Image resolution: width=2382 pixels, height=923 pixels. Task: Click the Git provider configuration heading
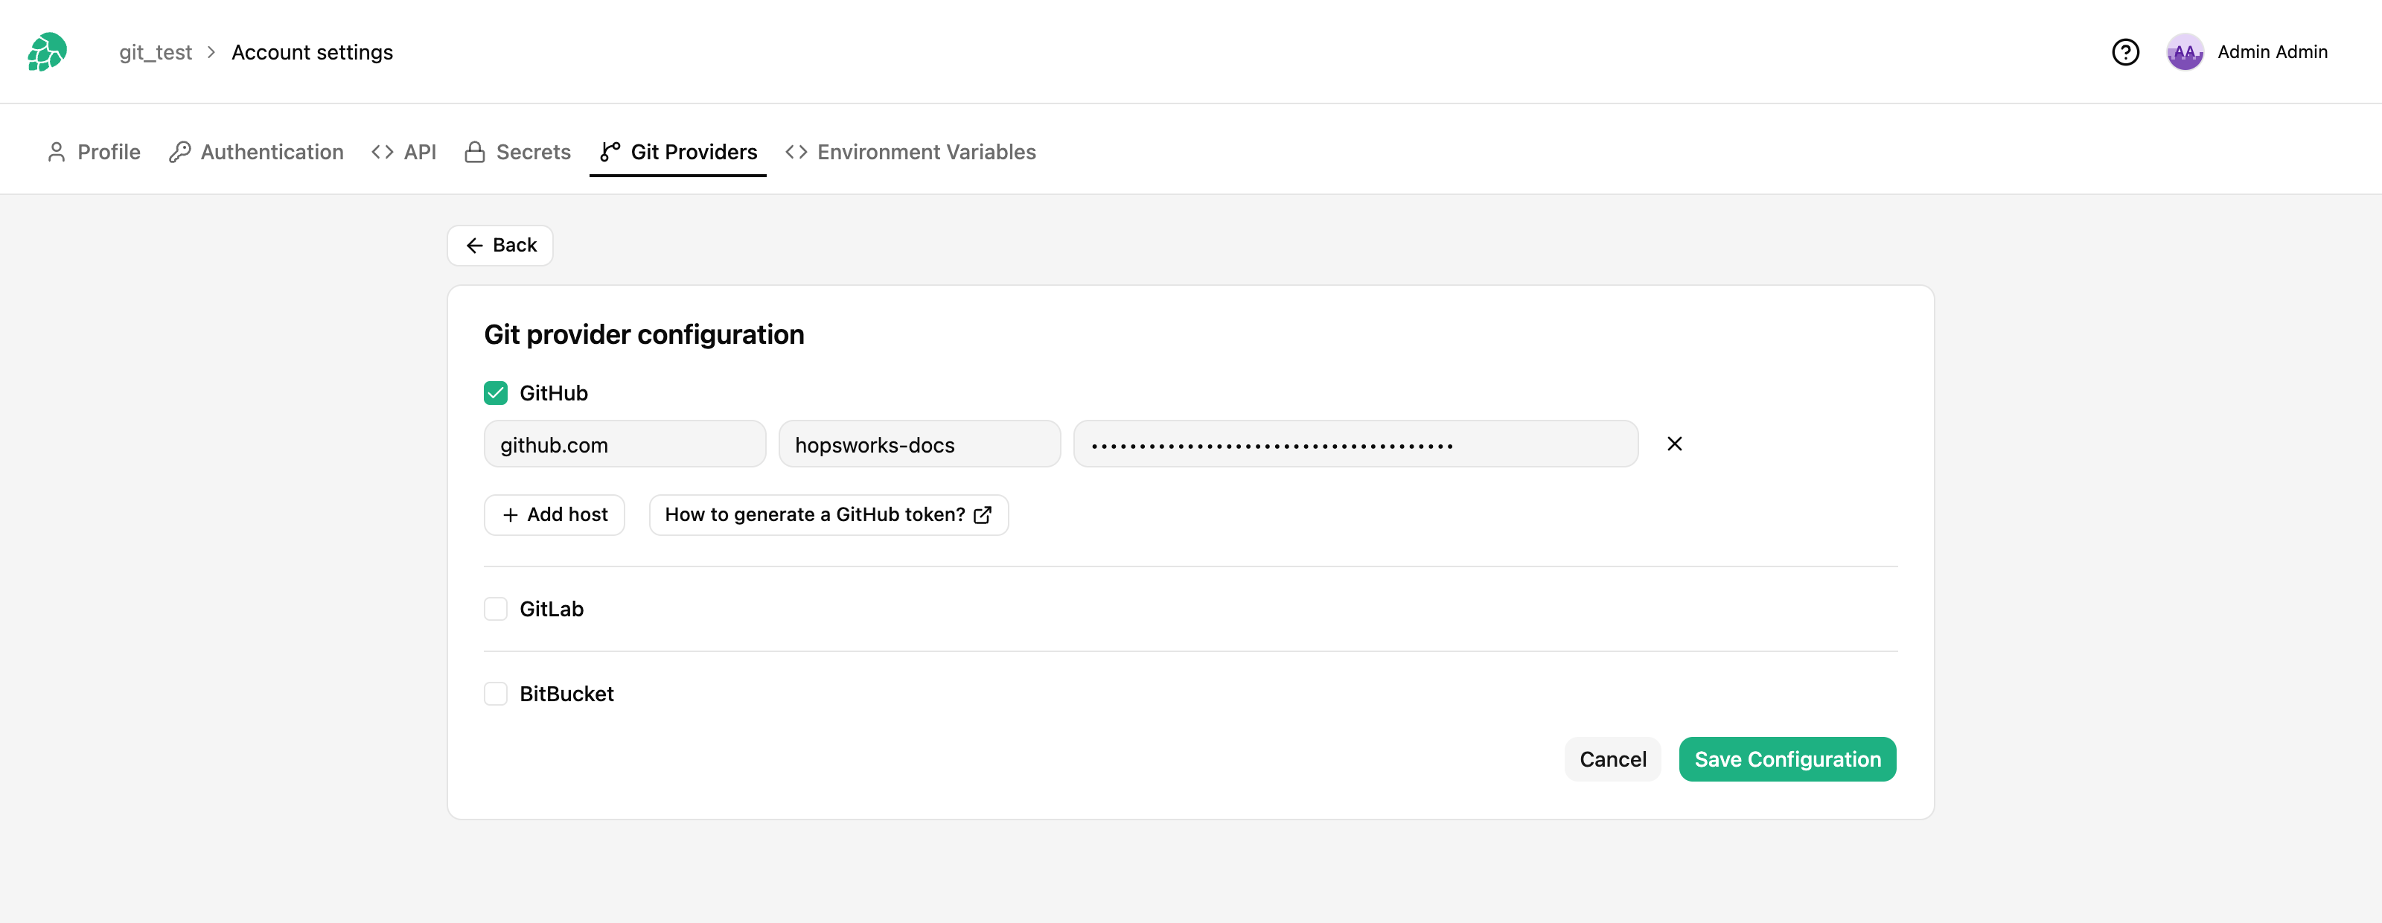coord(644,335)
